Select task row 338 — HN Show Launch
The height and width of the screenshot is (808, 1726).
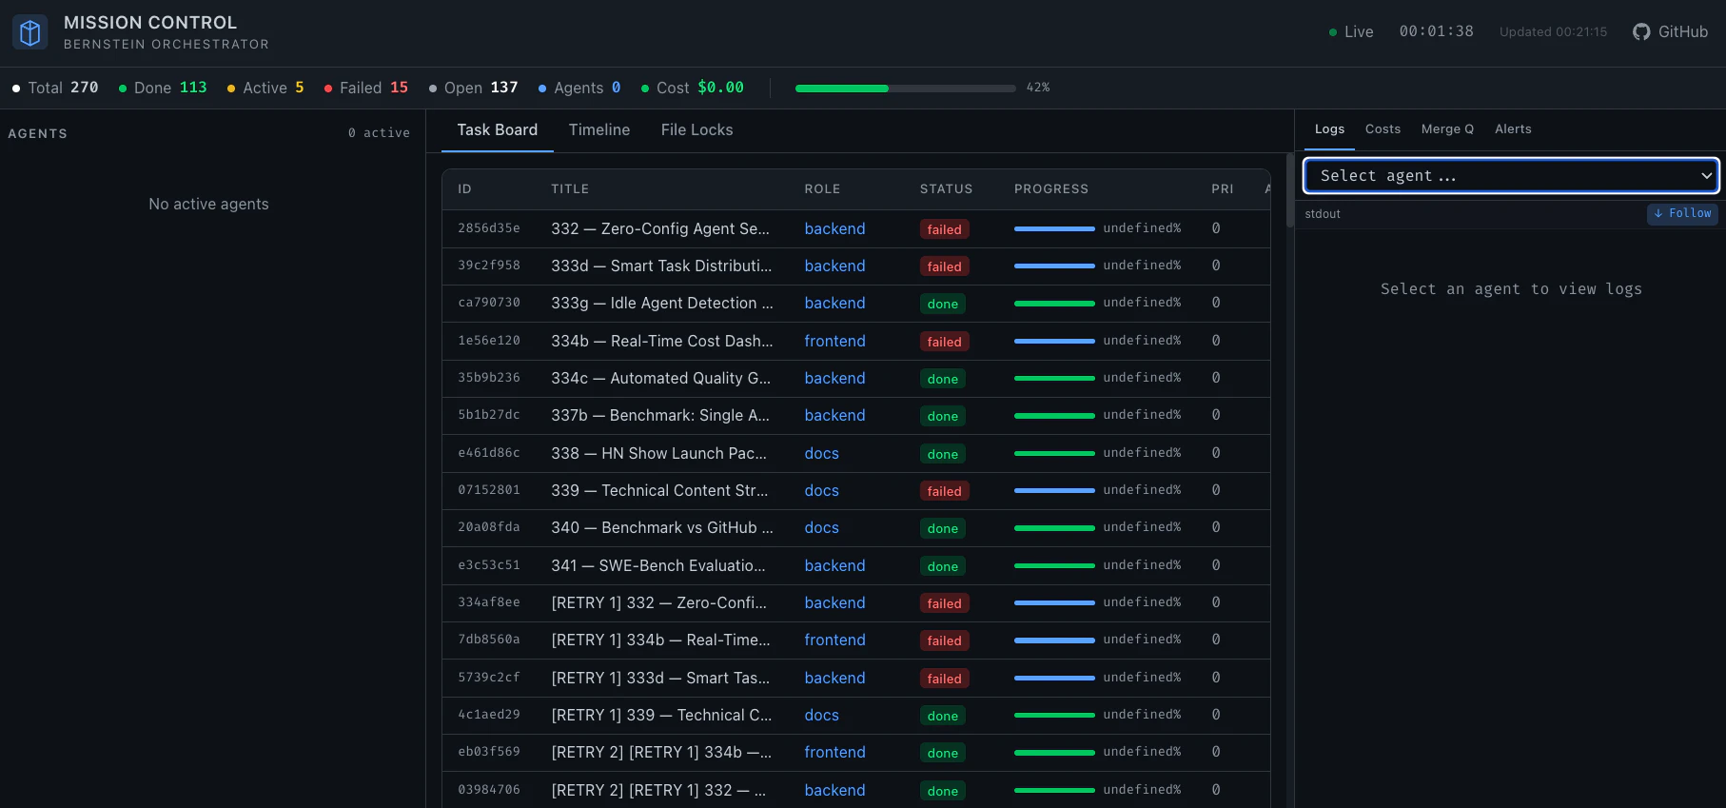pyautogui.click(x=658, y=453)
